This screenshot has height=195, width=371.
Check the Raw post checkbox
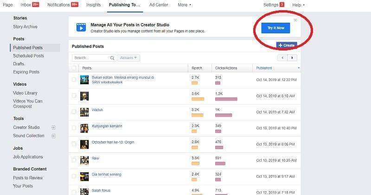tap(74, 160)
